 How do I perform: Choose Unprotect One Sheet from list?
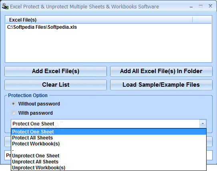(108, 156)
